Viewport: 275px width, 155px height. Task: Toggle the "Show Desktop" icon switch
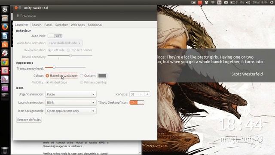[x=137, y=102]
